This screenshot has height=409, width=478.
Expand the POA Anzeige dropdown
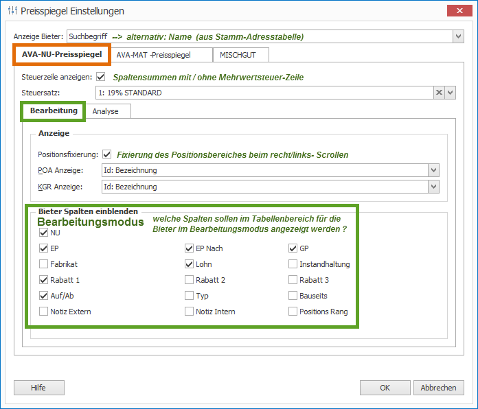[433, 170]
